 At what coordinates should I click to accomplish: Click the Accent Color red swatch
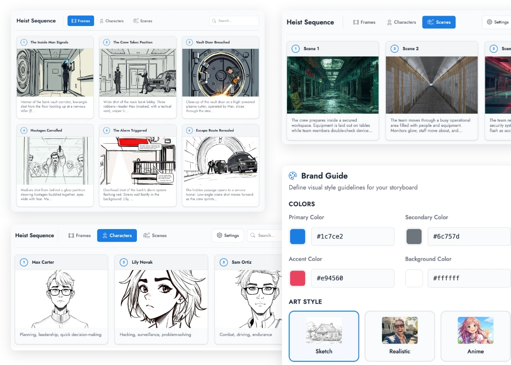point(297,278)
